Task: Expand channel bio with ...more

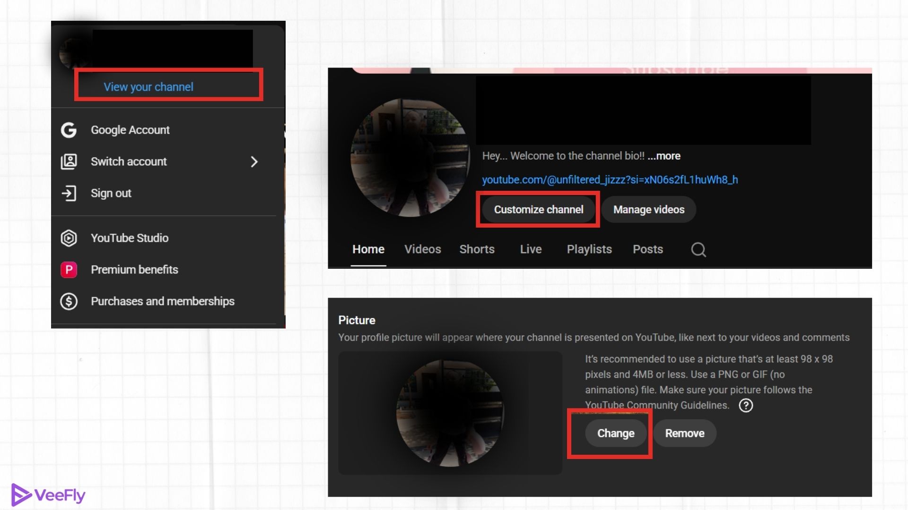Action: tap(664, 155)
